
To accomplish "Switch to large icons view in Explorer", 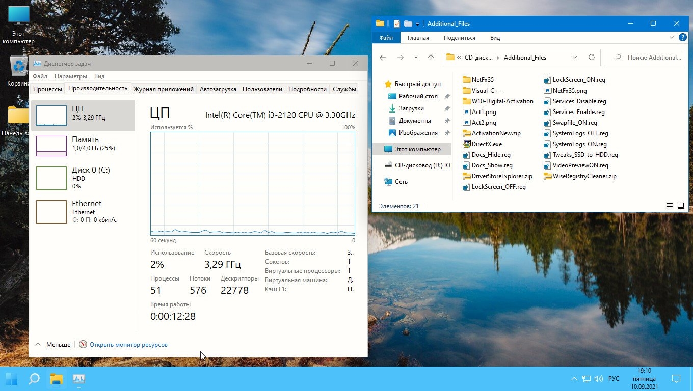I will coord(681,206).
